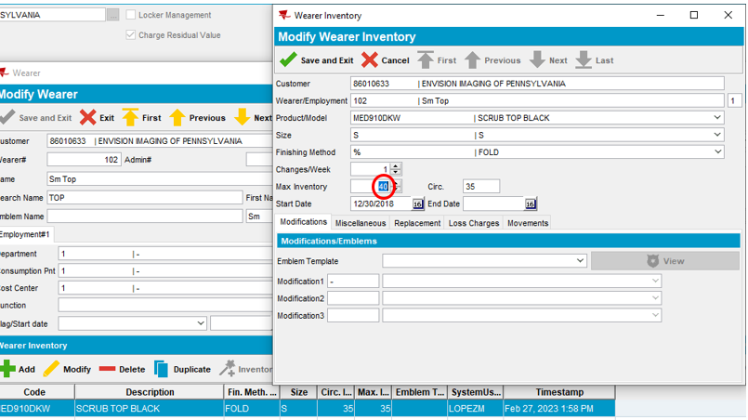This screenshot has width=748, height=420.
Task: Expand the Emblem Template dropdown
Action: [x=580, y=261]
